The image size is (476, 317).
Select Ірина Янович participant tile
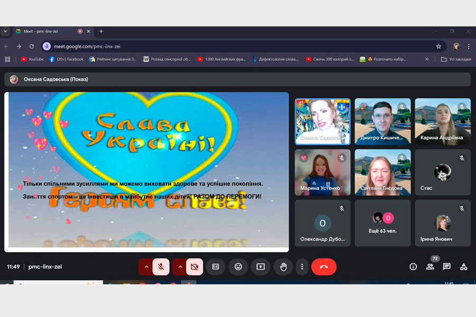pos(443,223)
